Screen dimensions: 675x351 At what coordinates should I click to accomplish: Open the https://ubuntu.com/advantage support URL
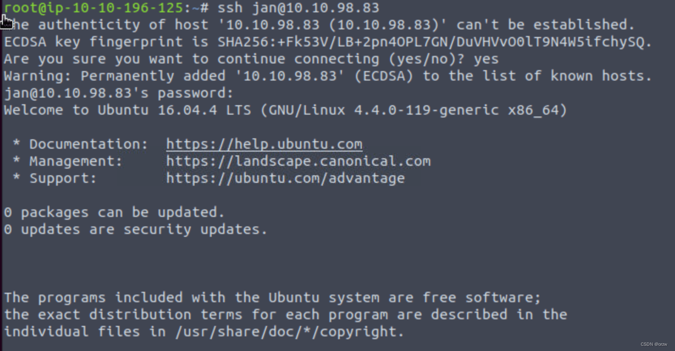point(285,178)
